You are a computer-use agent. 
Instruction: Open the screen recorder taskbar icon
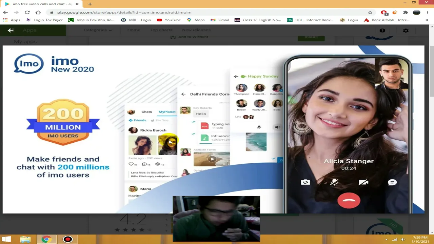[x=68, y=239]
